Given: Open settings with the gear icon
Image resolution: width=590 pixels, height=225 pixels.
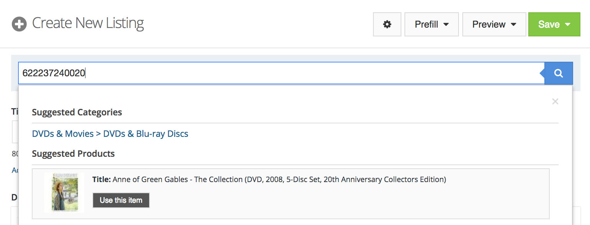Looking at the screenshot, I should coord(387,25).
